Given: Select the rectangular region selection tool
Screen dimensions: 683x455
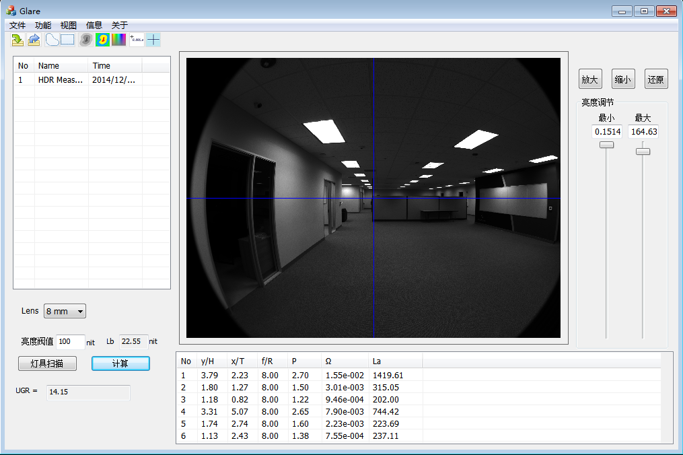Looking at the screenshot, I should coord(68,40).
